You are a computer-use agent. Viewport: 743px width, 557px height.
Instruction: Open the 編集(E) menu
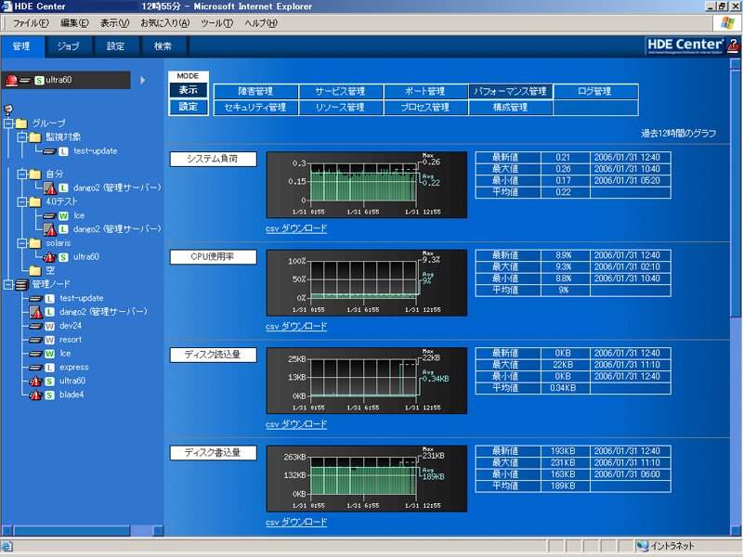point(74,22)
